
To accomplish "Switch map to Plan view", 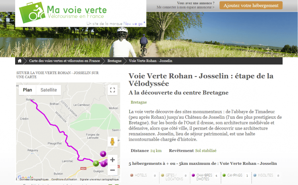I will pos(28,90).
